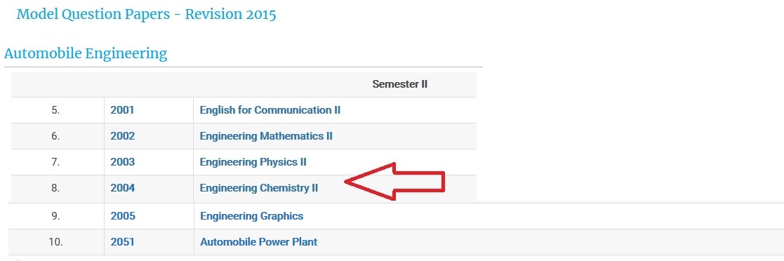Click course code 2002

(x=123, y=136)
